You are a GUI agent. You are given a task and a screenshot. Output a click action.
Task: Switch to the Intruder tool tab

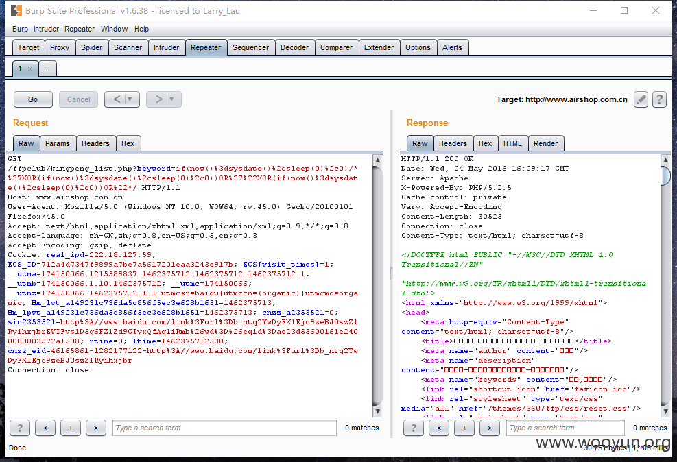[166, 47]
